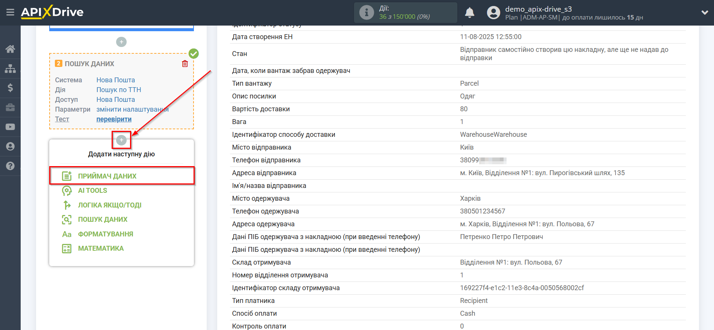Click the Стан row label
The image size is (714, 330).
(x=239, y=54)
